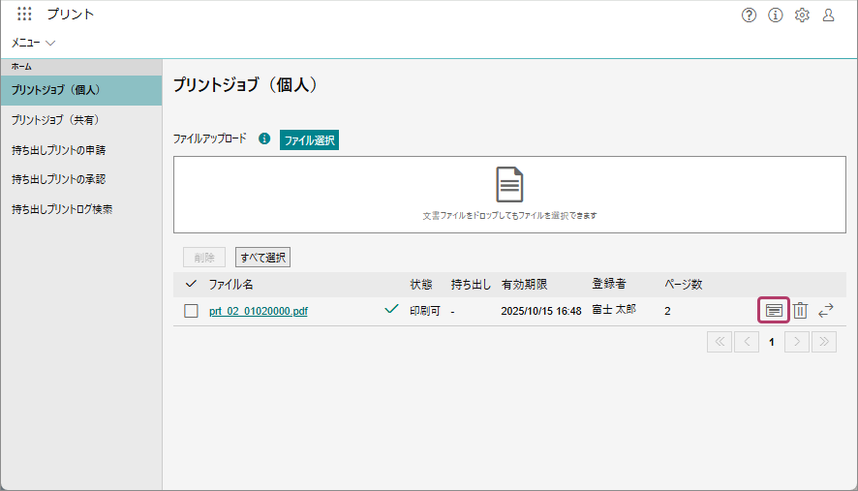Open the user account icon
Image resolution: width=858 pixels, height=491 pixels.
(x=828, y=15)
